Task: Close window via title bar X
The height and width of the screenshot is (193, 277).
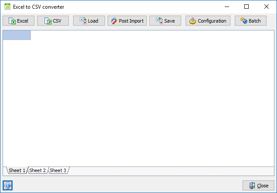Action: point(267,7)
